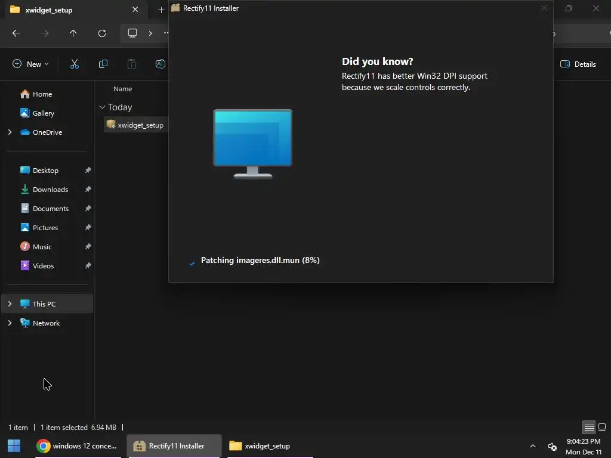The width and height of the screenshot is (611, 458).
Task: Open the Desktop quick access folder
Action: 39,171
